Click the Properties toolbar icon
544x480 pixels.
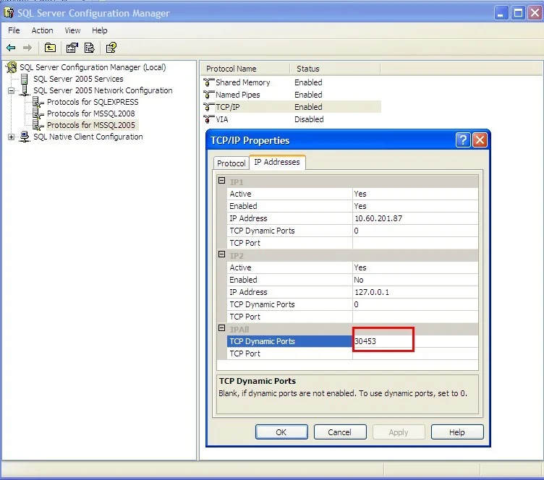point(72,48)
